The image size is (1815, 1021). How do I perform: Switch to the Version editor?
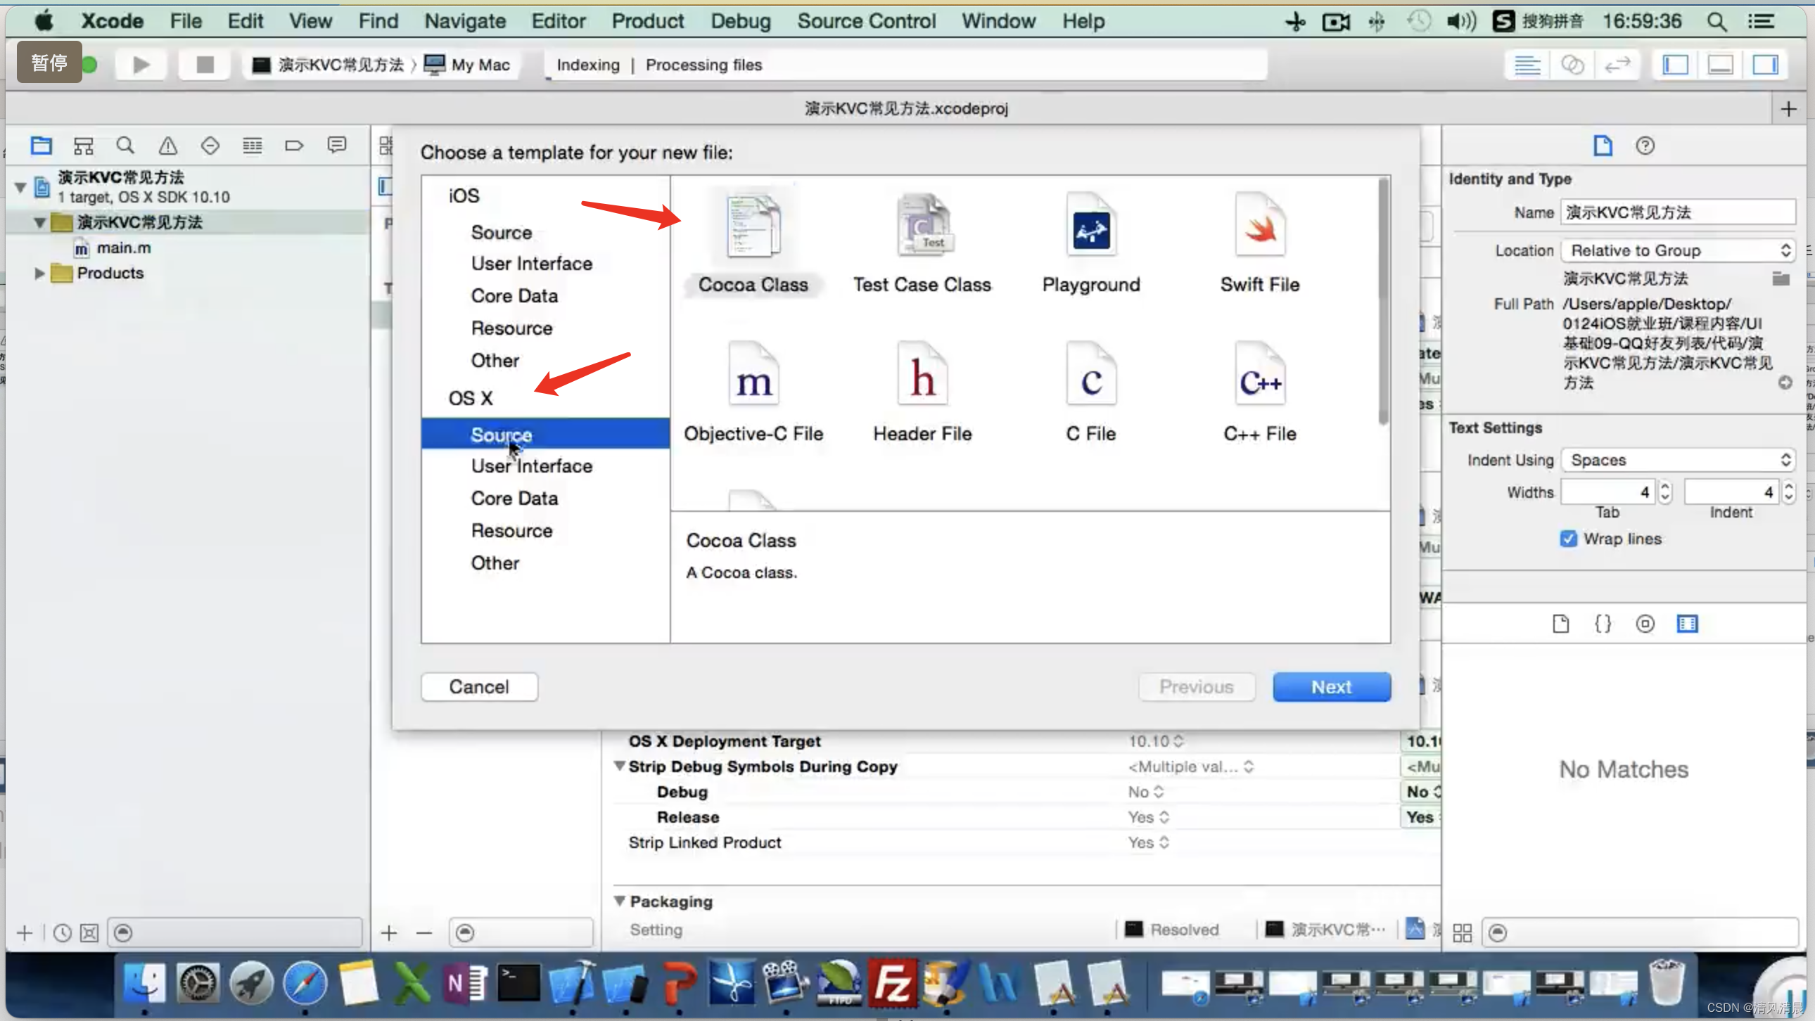pos(1617,65)
